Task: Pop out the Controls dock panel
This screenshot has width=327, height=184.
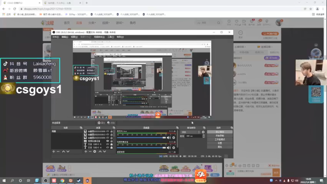Action: 232,128
